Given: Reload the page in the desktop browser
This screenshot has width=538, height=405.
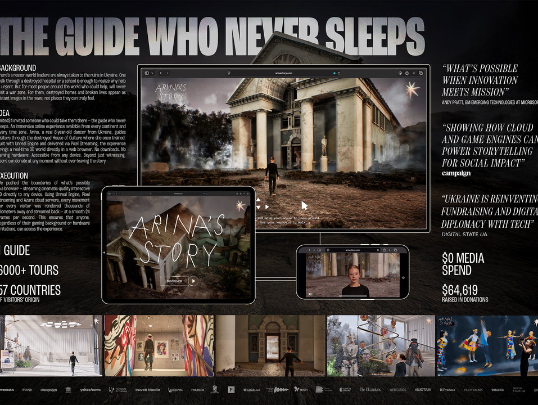Looking at the screenshot, I should (339, 73).
